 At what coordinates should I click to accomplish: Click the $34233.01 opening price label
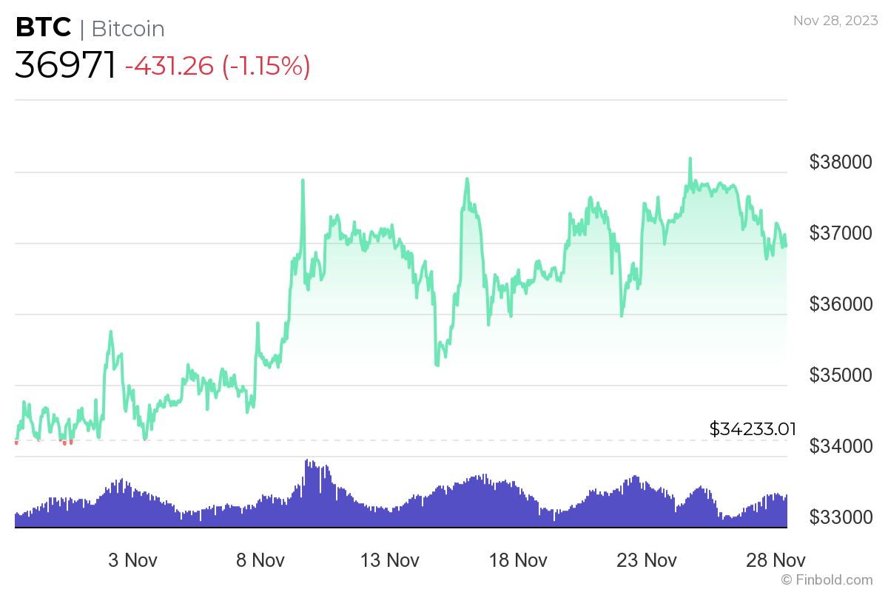(753, 428)
